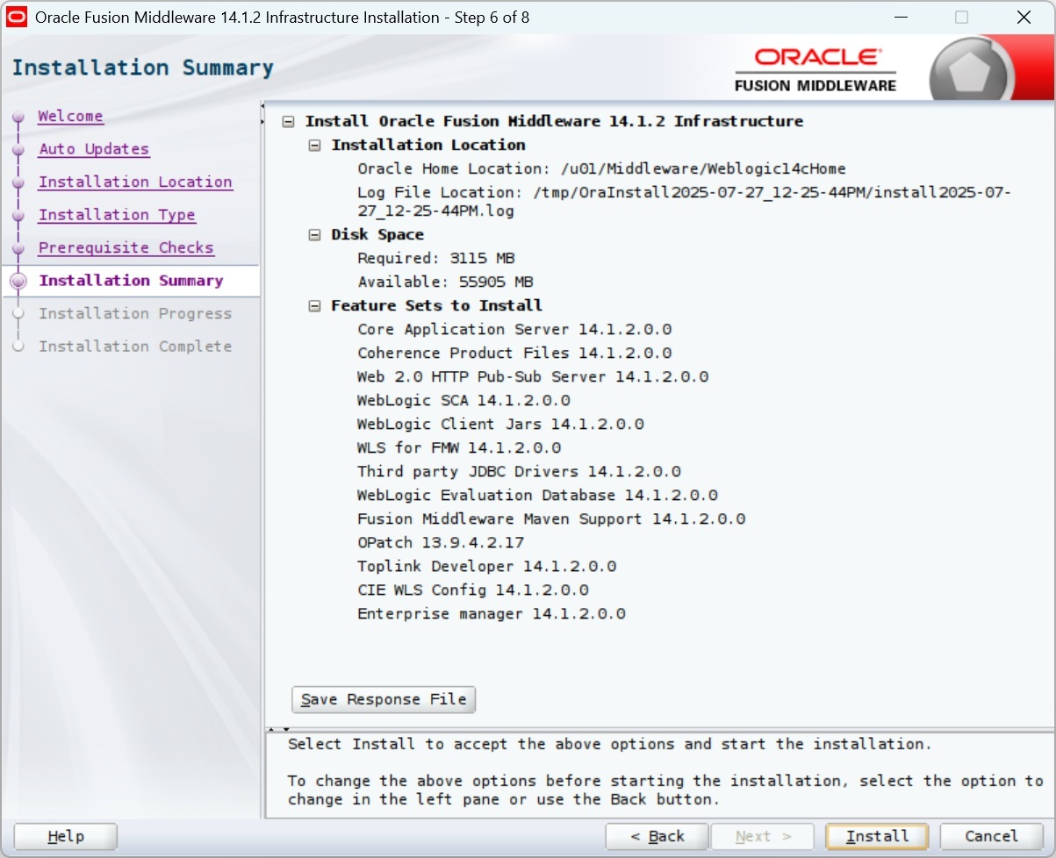Minimize the installer window
The width and height of the screenshot is (1056, 858).
coord(900,17)
